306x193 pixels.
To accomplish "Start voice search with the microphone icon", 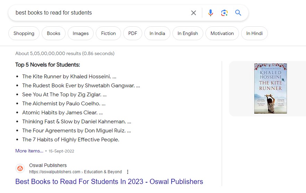I will [x=210, y=13].
